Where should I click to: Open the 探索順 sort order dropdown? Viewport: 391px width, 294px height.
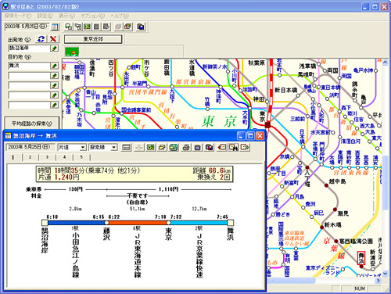click(x=103, y=148)
